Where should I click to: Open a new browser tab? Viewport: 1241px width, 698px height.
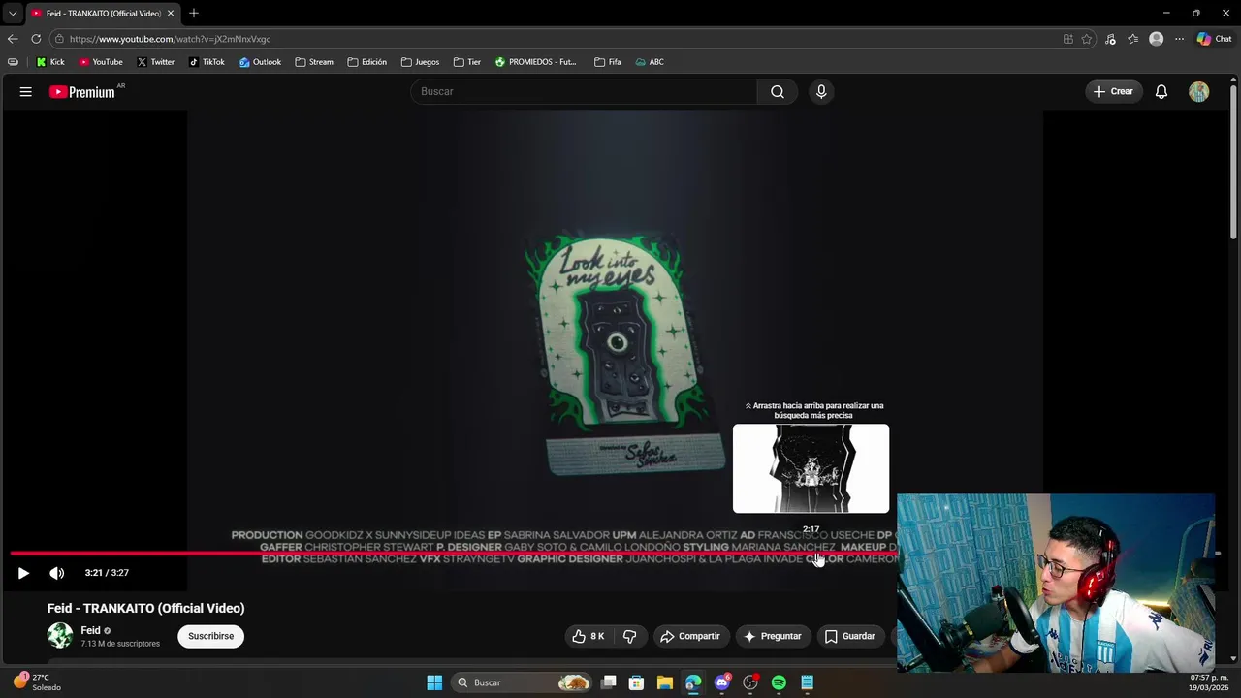pyautogui.click(x=194, y=14)
